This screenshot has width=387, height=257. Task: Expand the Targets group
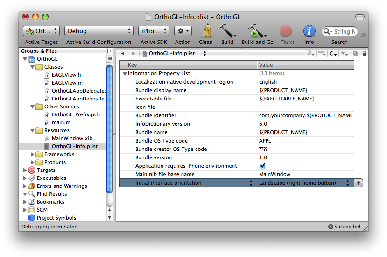[25, 170]
